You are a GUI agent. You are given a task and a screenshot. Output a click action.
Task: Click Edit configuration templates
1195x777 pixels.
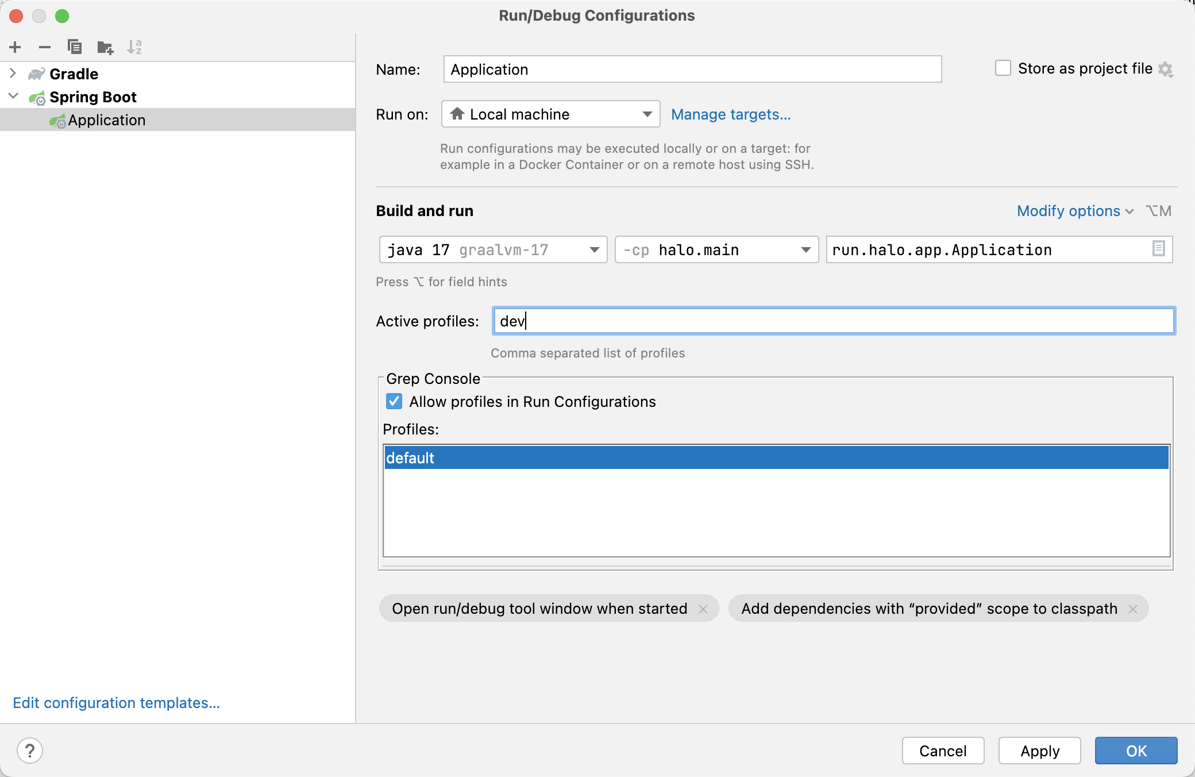[115, 703]
